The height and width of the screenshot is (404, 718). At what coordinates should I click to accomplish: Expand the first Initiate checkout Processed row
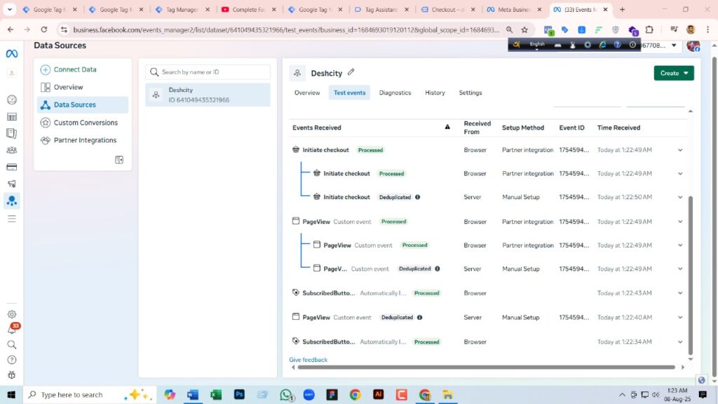680,150
